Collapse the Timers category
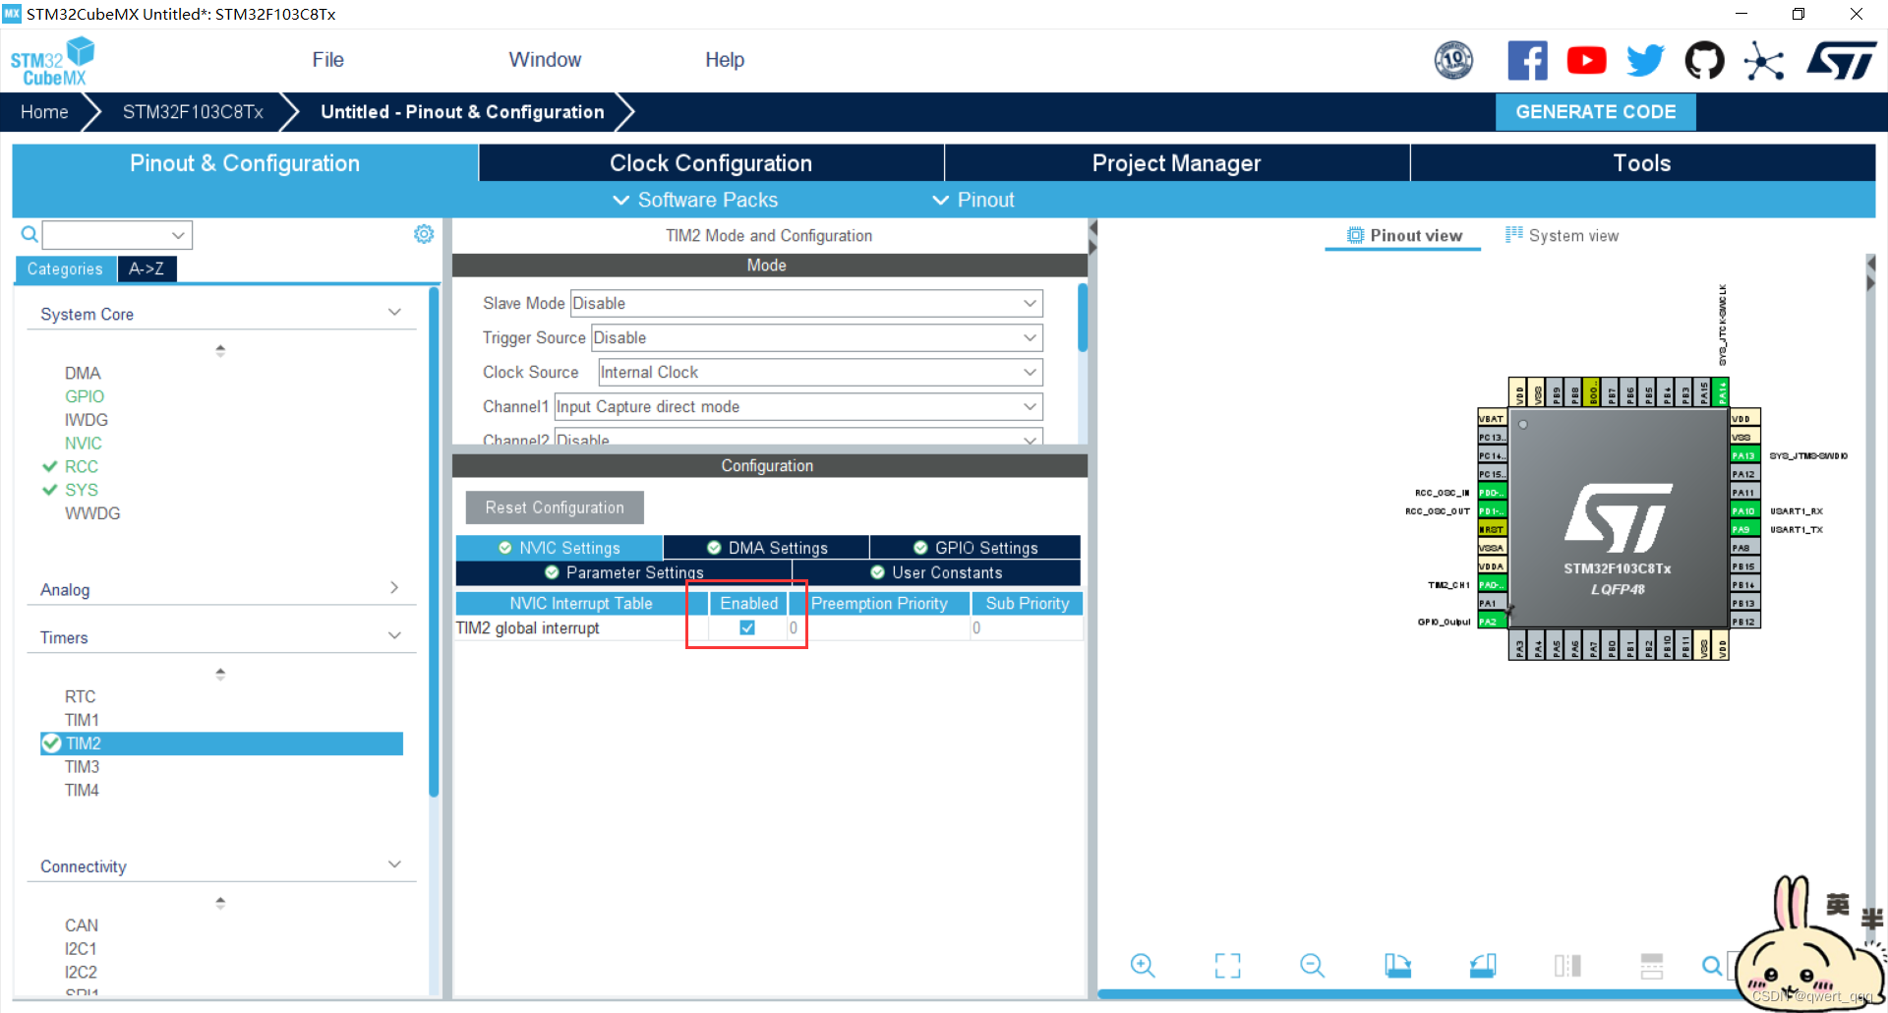This screenshot has width=1888, height=1013. pos(394,636)
